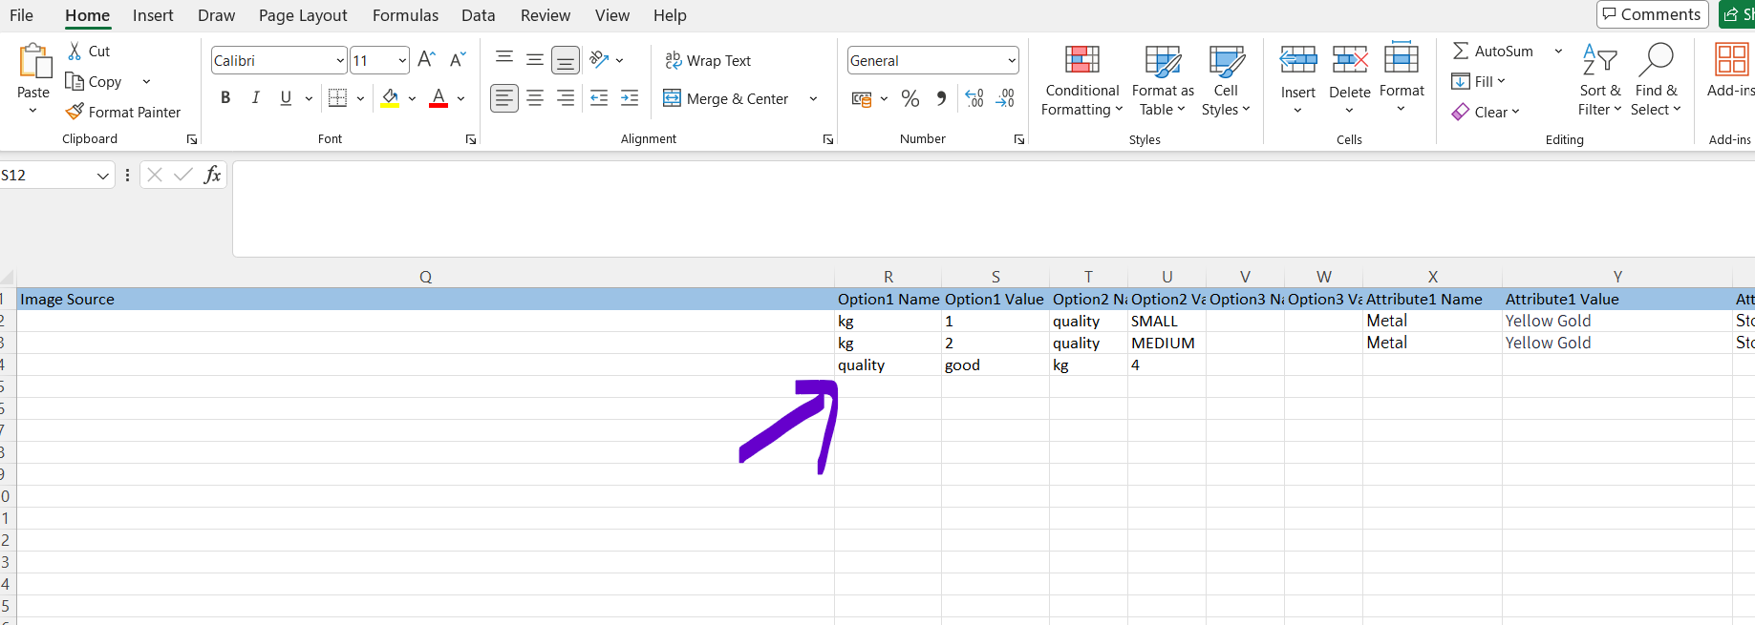Expand Merge & Center dropdown arrow

(x=813, y=98)
